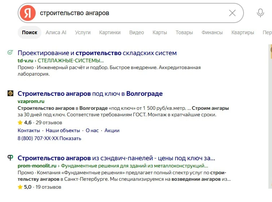Open the Карты tab
This screenshot has height=202, width=272.
coord(160,32)
